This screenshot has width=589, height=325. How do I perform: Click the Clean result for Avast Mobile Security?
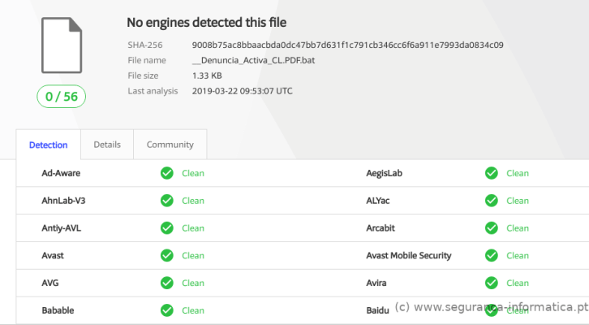518,256
